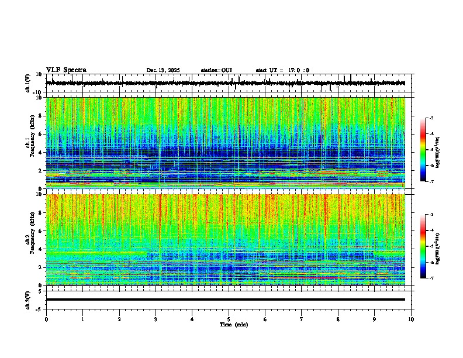Click the "ch.1(V)" waveform axis label
The width and height of the screenshot is (463, 358).
tap(28, 83)
